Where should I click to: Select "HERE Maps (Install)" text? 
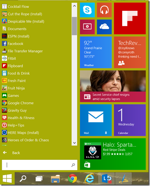[23, 133]
